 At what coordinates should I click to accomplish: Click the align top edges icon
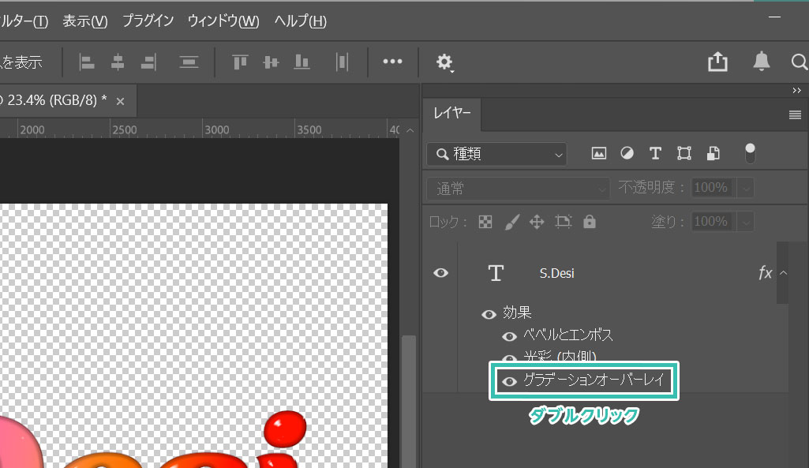[239, 62]
